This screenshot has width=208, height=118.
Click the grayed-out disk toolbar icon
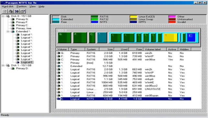(5, 11)
